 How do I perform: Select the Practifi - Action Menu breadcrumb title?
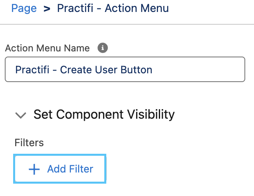[x=113, y=8]
